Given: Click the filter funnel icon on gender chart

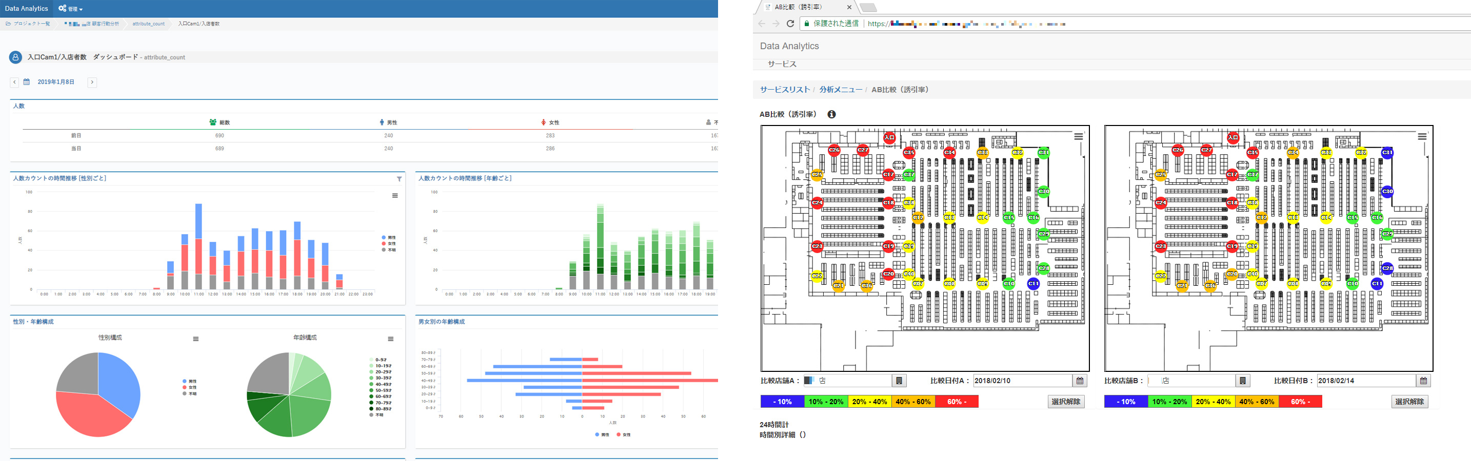Looking at the screenshot, I should tap(399, 179).
